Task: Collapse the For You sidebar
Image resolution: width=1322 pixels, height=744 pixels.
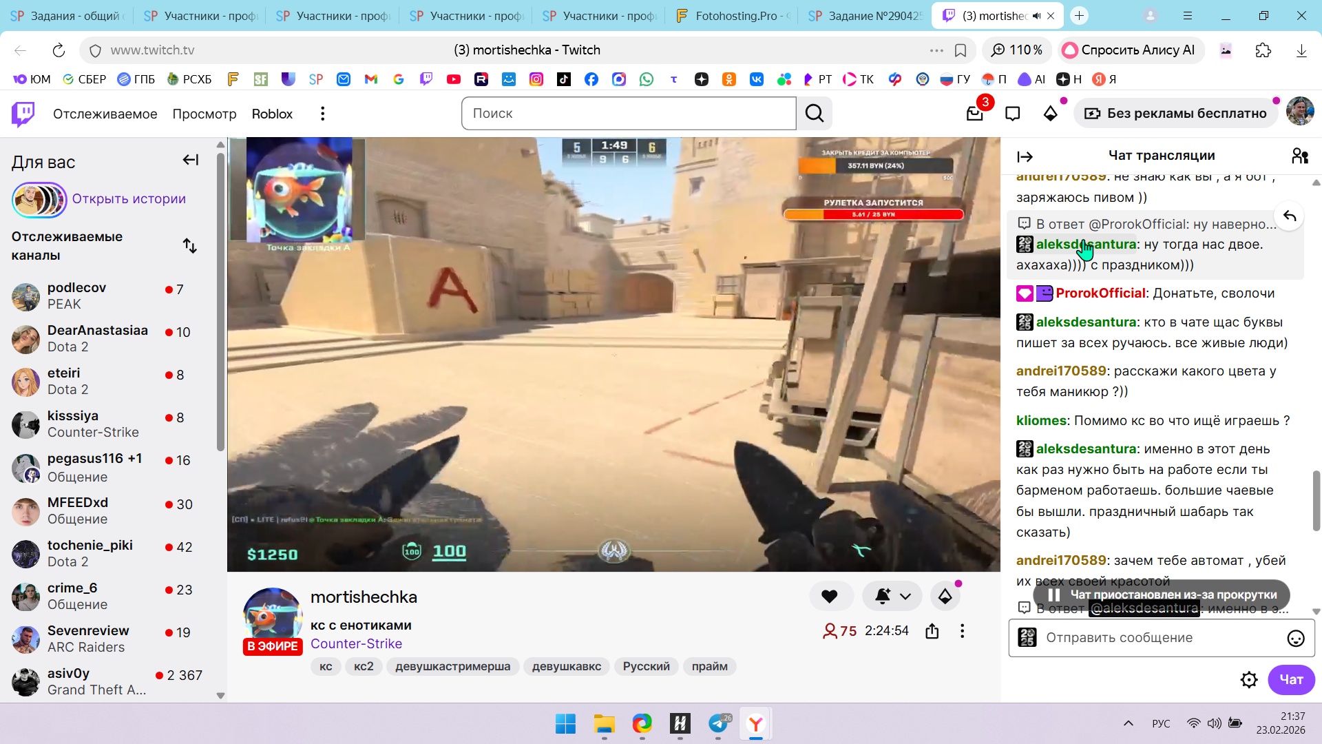Action: click(191, 161)
